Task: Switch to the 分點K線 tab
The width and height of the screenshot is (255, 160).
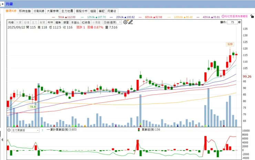Action: [39, 11]
